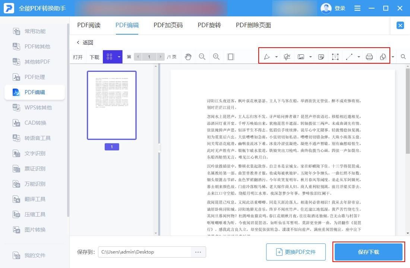This screenshot has height=268, width=410.
Task: Click the 下载 toolbar button
Action: tap(94, 57)
